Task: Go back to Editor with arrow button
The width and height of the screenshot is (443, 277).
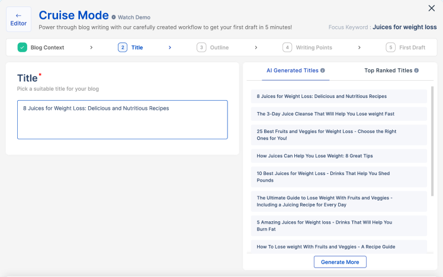Action: 18,20
